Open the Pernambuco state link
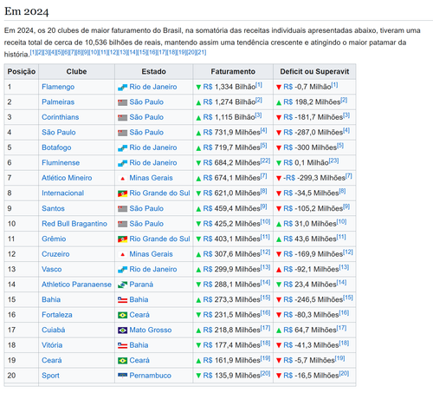 click(x=150, y=376)
